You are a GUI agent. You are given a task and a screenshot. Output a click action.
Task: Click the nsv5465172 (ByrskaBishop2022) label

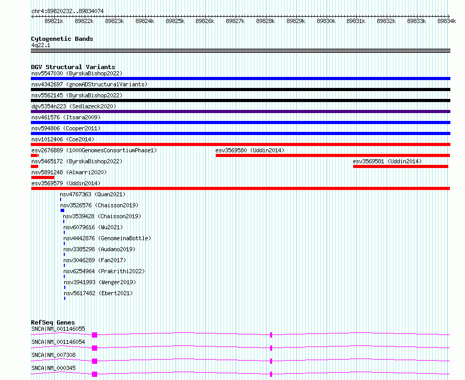coord(77,161)
